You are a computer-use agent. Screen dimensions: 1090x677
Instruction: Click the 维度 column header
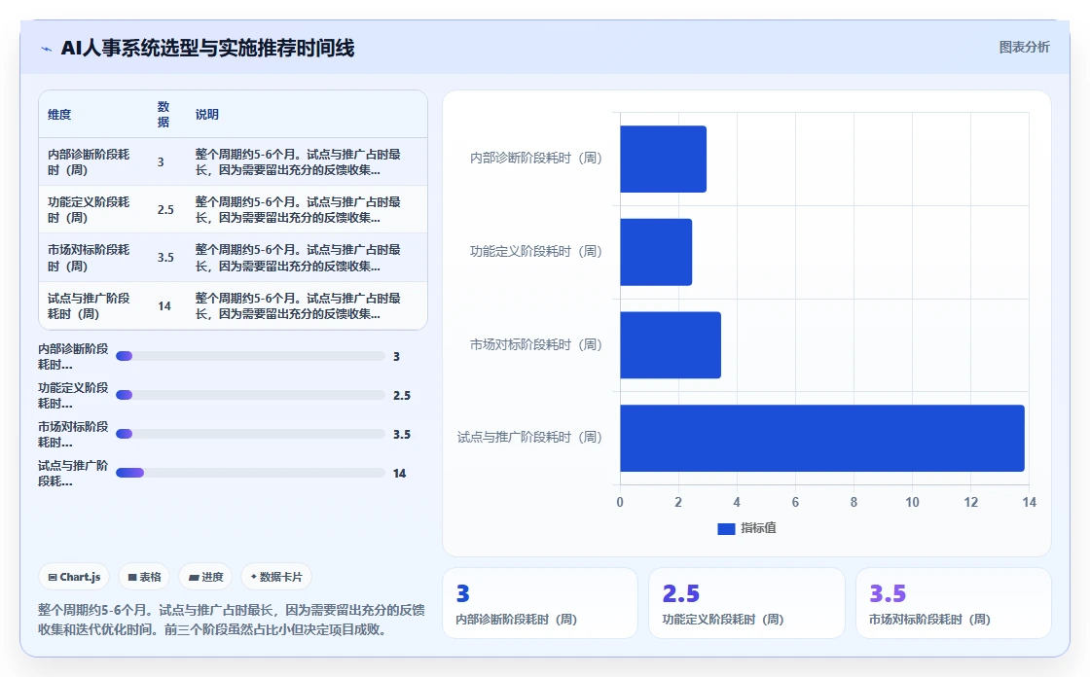(59, 115)
